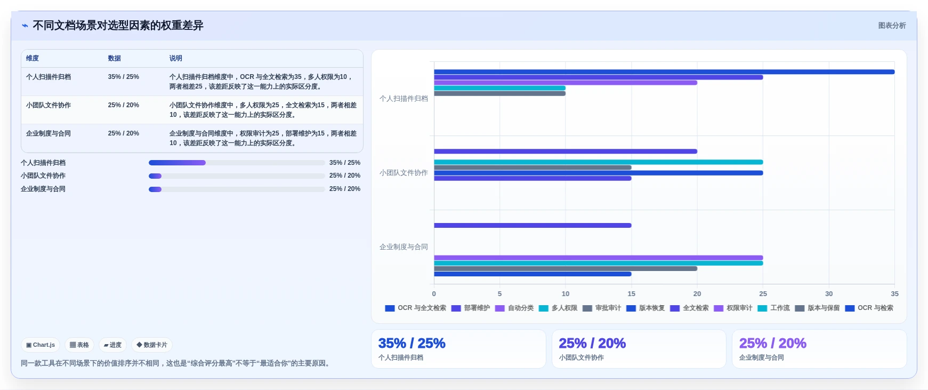
Task: Toggle the 工作流 legend entry
Action: (x=773, y=308)
